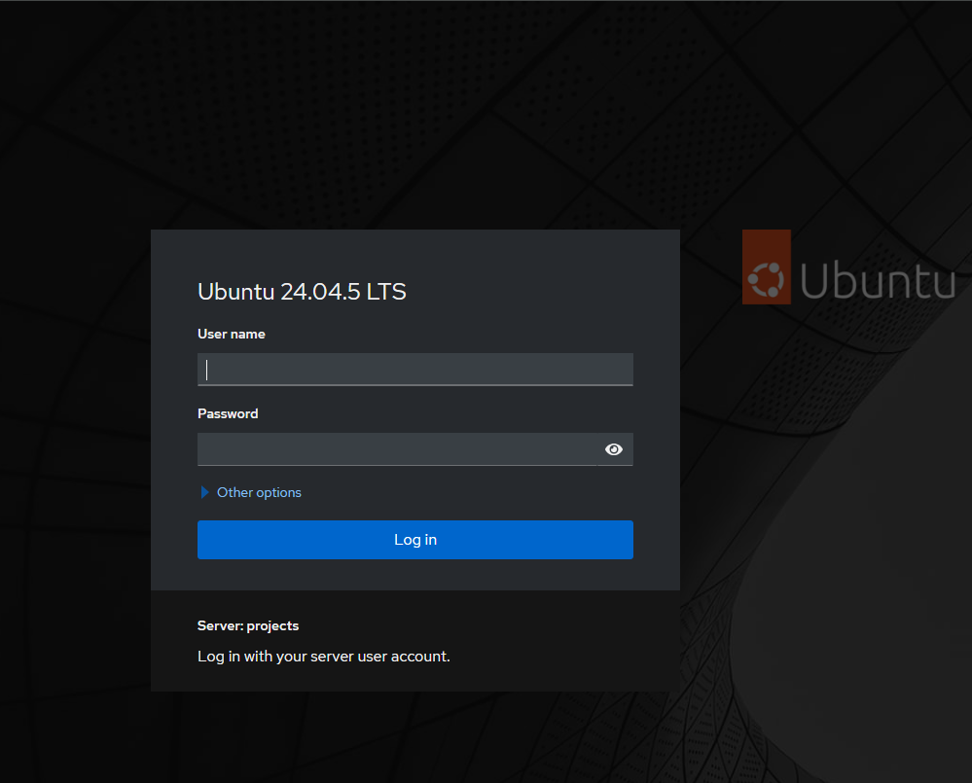Click the blue Log in button
The image size is (972, 783).
pyautogui.click(x=415, y=540)
